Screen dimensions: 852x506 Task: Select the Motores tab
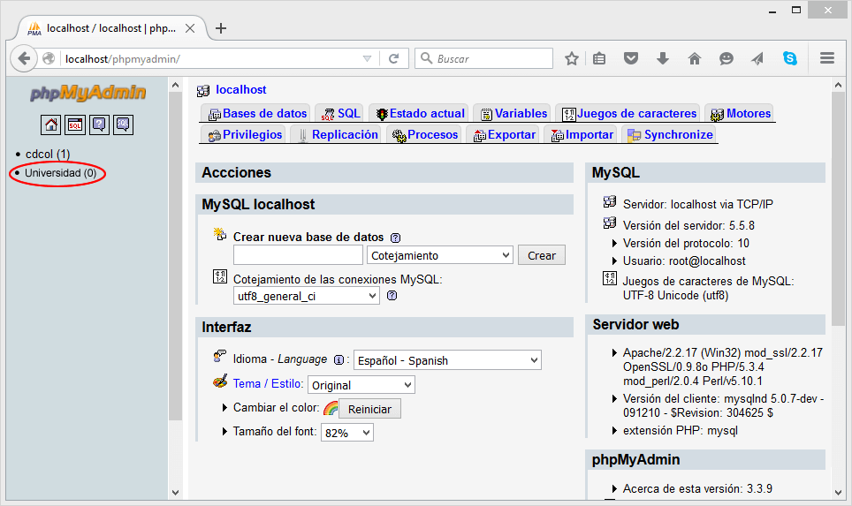(x=741, y=113)
